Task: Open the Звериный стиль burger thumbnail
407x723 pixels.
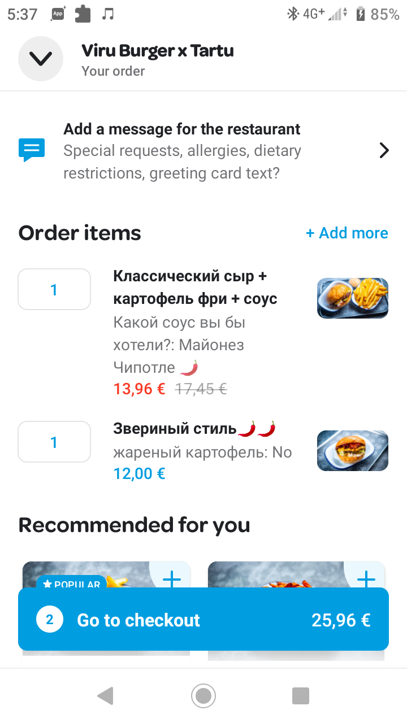Action: tap(352, 450)
